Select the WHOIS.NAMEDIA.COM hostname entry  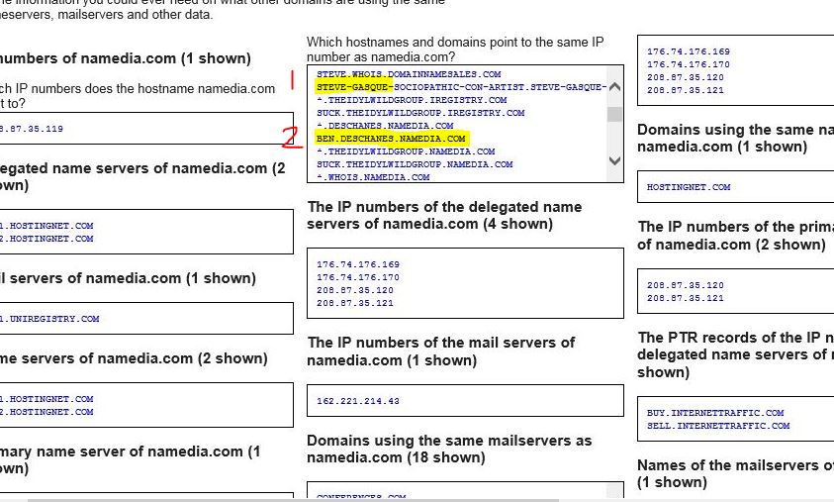(373, 177)
